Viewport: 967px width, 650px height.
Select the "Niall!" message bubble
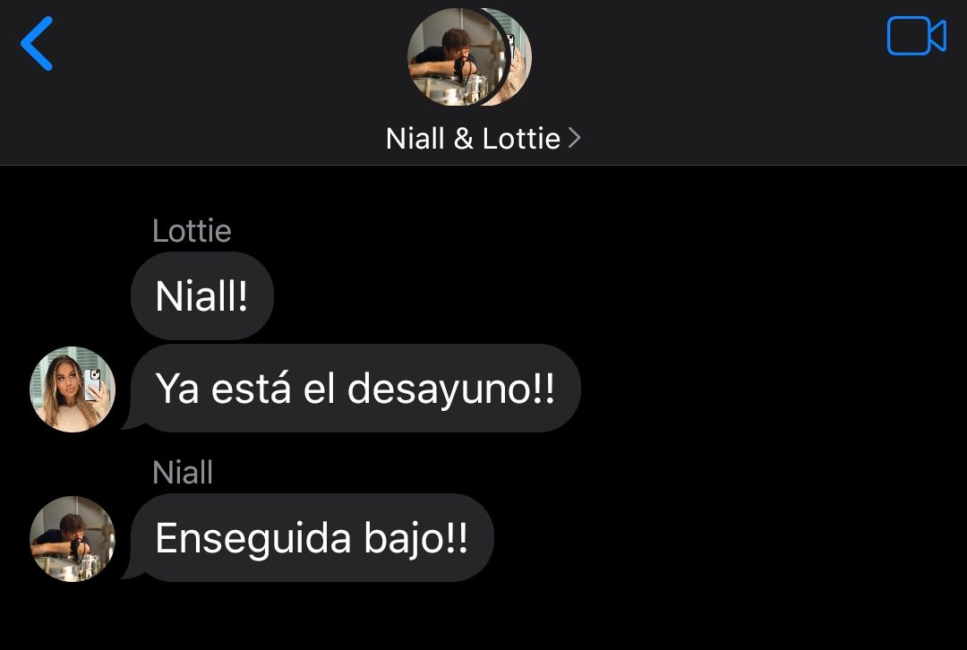202,296
